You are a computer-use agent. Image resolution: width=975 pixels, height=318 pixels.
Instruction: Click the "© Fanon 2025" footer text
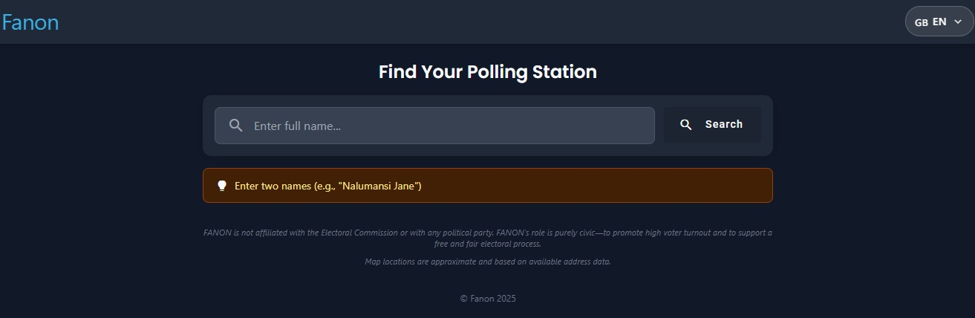487,299
